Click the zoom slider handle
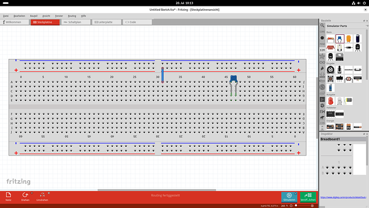This screenshot has height=208, width=369. coord(296,206)
